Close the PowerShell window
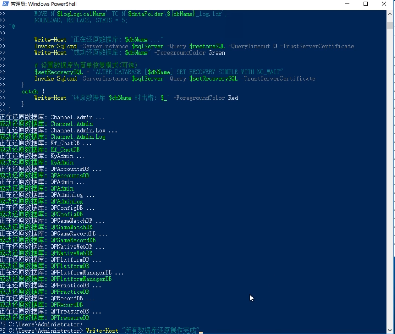Viewport: 395px width, 334px height. tap(385, 4)
